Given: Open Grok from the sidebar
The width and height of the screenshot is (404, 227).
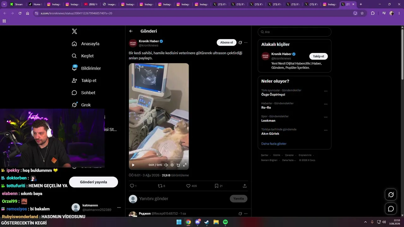Looking at the screenshot, I should [x=81, y=105].
